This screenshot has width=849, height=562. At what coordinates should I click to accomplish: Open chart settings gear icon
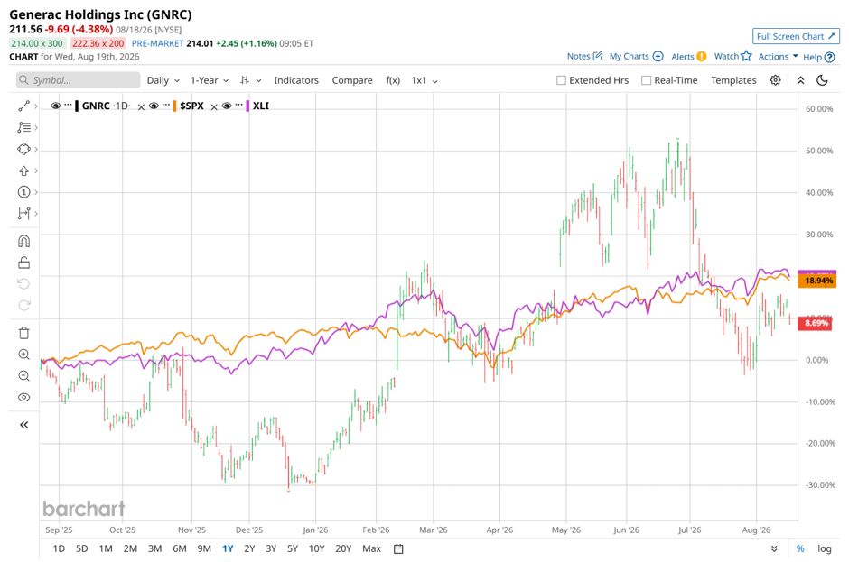pyautogui.click(x=775, y=80)
